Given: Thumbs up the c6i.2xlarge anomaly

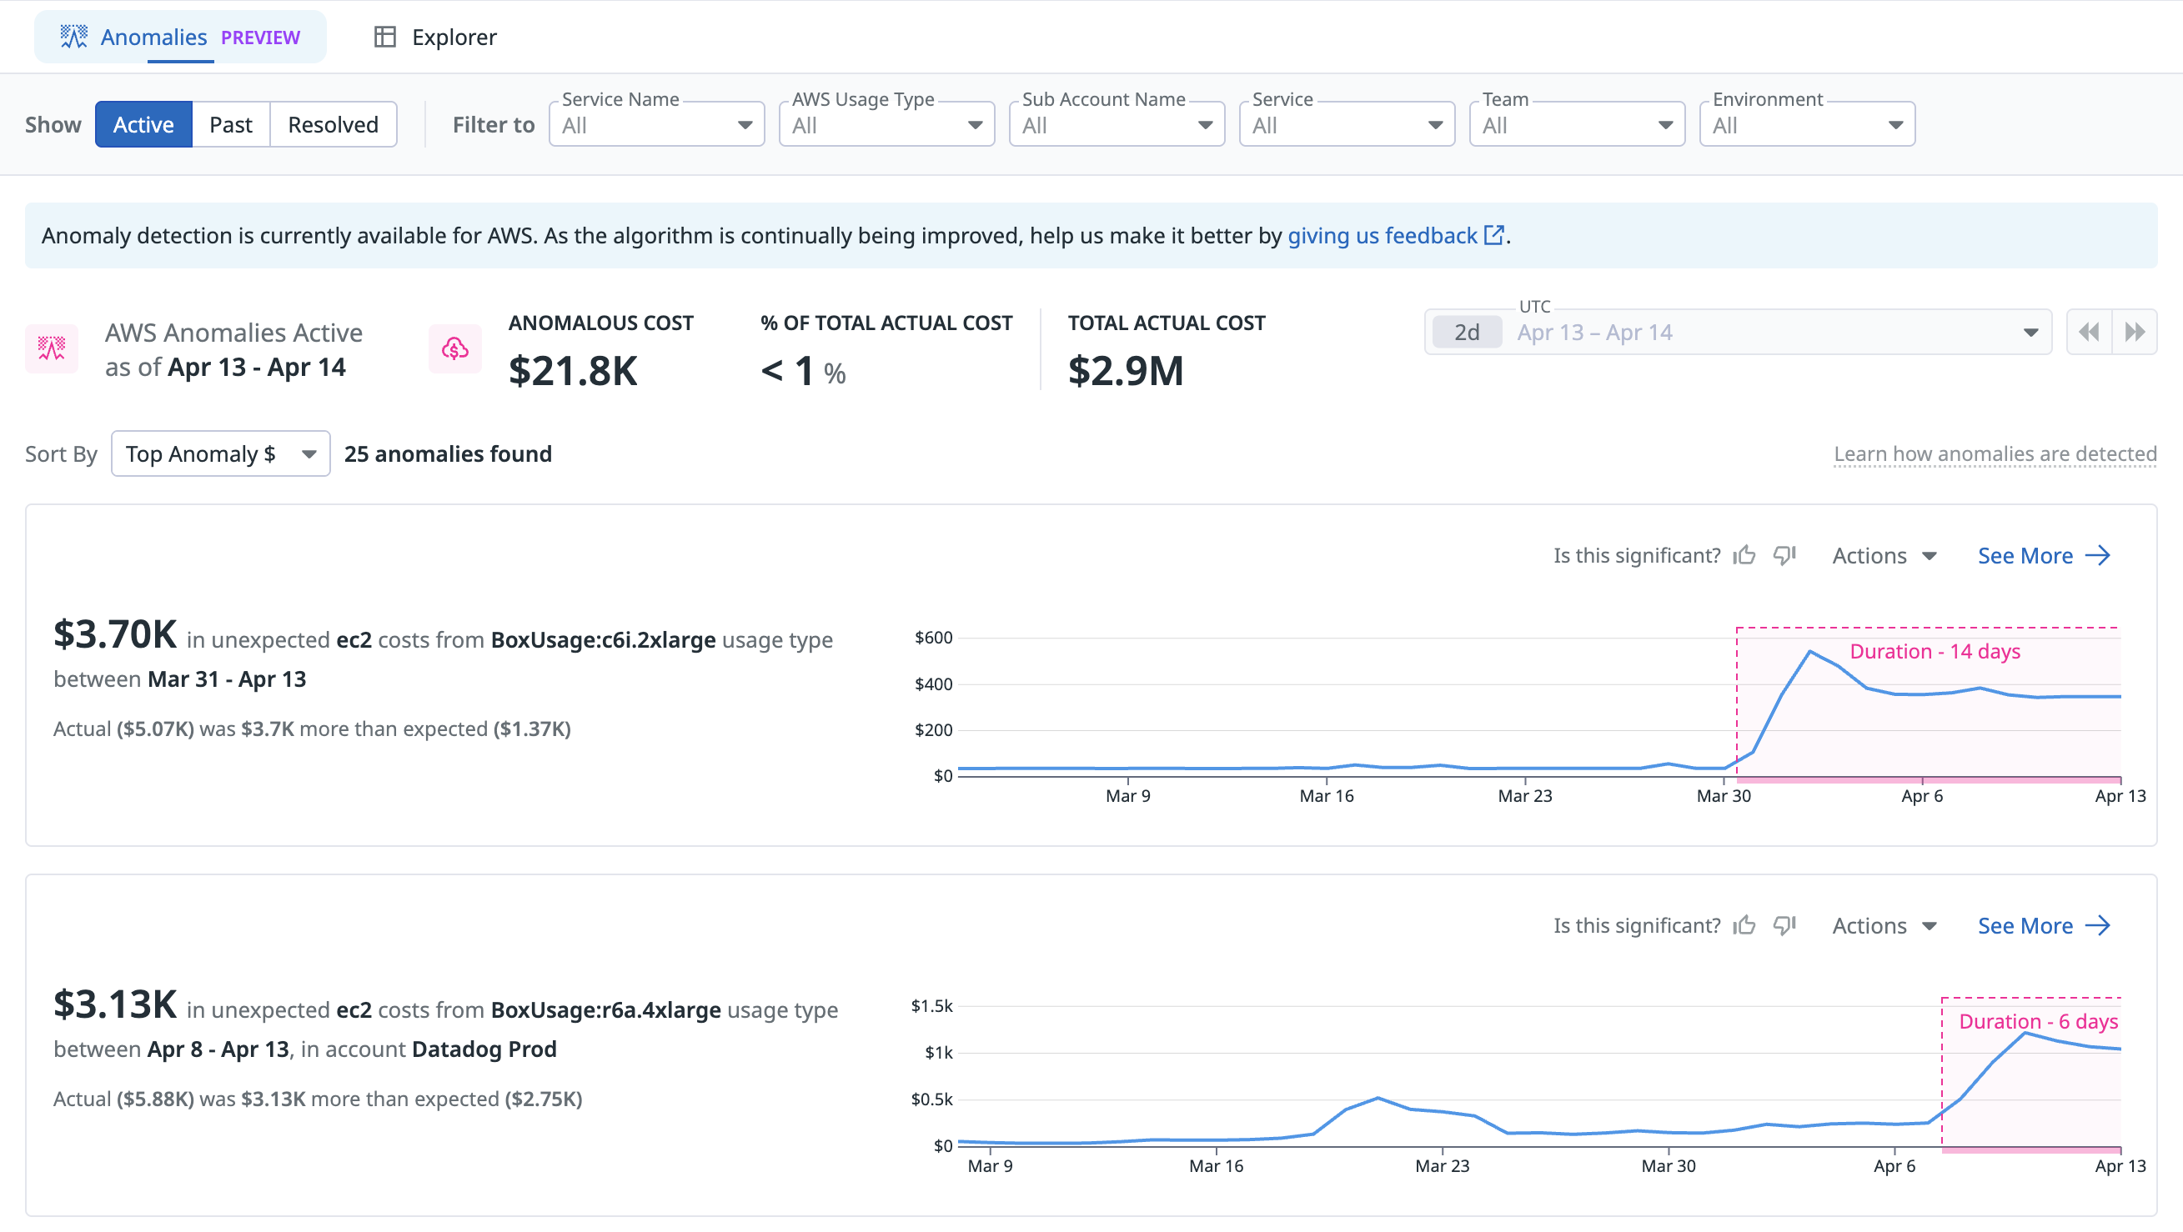Looking at the screenshot, I should pos(1744,555).
